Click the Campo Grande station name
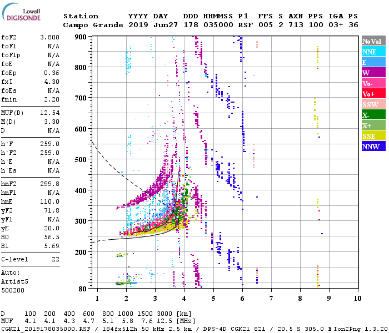 click(93, 25)
